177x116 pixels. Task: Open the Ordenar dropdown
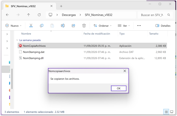tap(102, 26)
